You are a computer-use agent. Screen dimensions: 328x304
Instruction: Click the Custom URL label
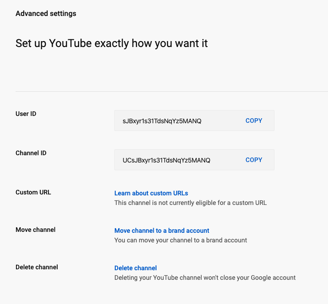[33, 192]
